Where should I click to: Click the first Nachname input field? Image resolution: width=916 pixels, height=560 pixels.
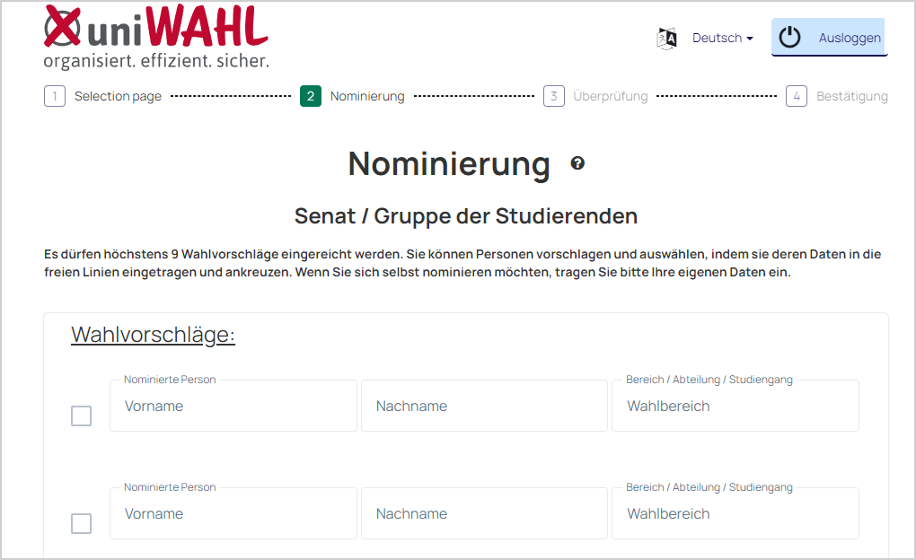pyautogui.click(x=484, y=406)
